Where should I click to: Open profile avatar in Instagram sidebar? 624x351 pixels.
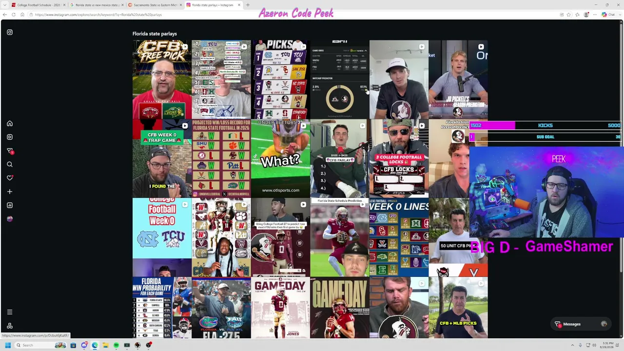(x=10, y=219)
